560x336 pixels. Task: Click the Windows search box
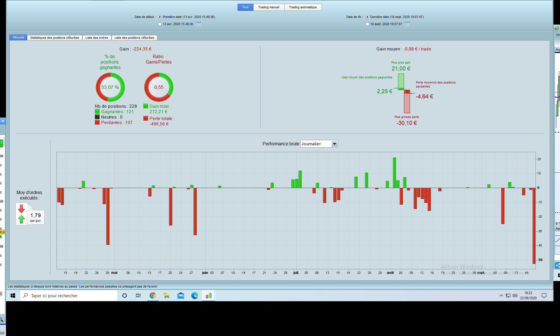point(68,296)
